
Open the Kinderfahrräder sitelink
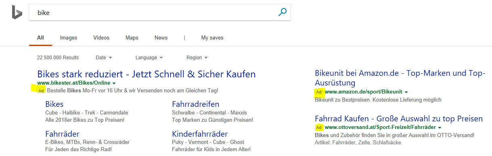[200, 134]
